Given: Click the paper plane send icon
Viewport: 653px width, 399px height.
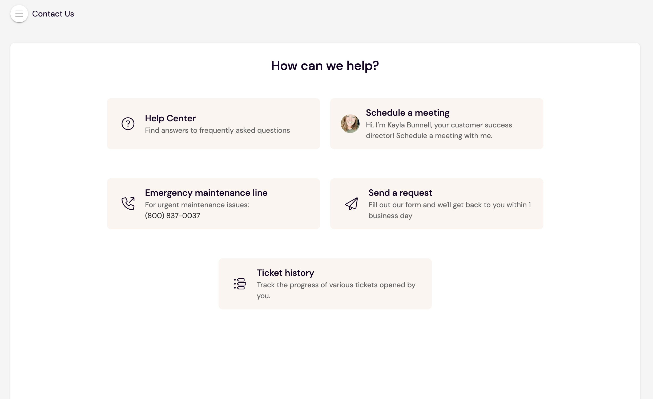Looking at the screenshot, I should click(x=351, y=204).
